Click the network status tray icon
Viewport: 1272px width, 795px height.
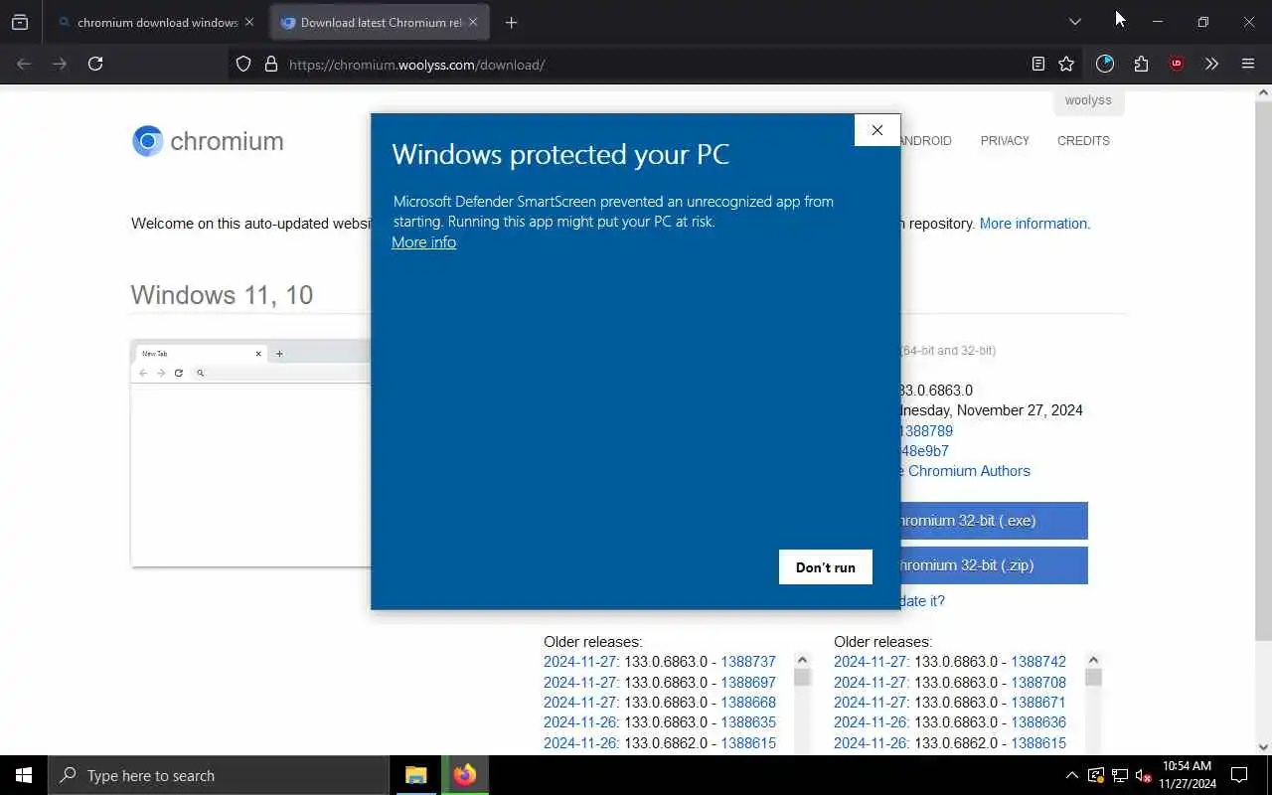coord(1119,775)
